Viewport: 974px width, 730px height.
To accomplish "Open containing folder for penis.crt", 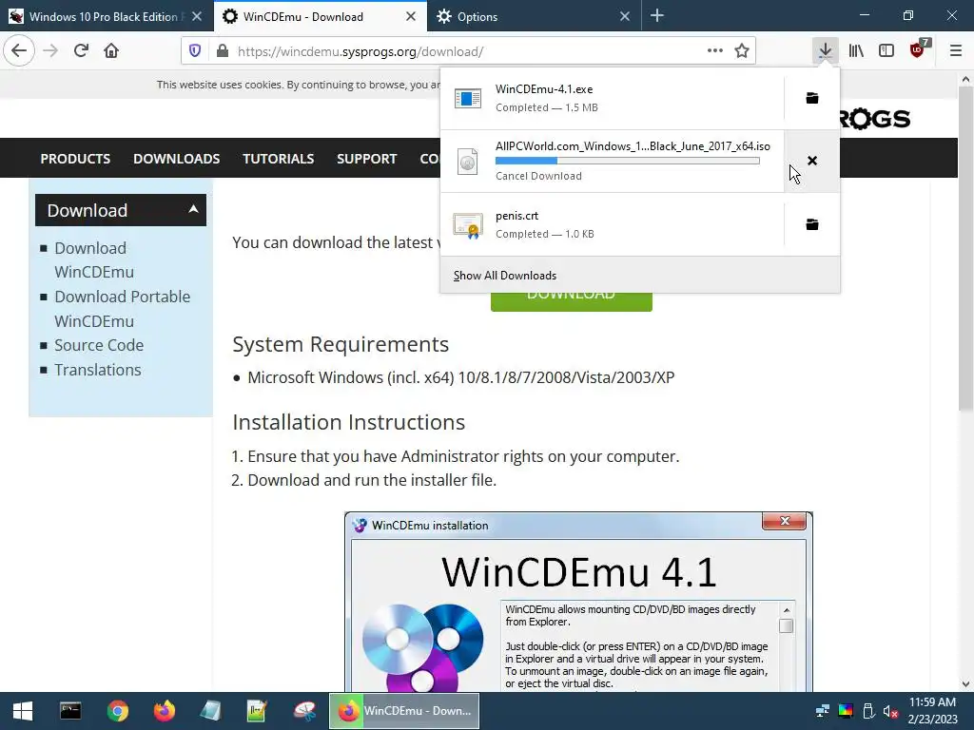I will [x=812, y=224].
